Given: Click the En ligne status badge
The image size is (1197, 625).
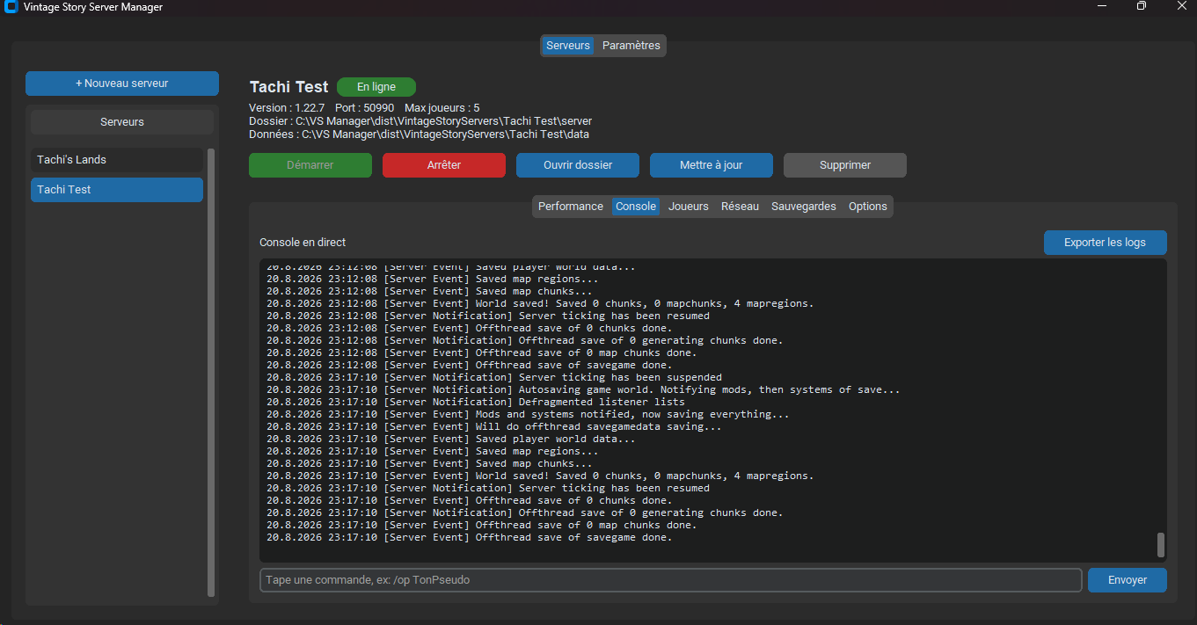Looking at the screenshot, I should pyautogui.click(x=376, y=87).
